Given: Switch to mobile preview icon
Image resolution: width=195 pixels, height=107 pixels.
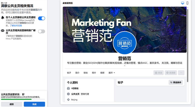Looking at the screenshot, I should [187, 3].
